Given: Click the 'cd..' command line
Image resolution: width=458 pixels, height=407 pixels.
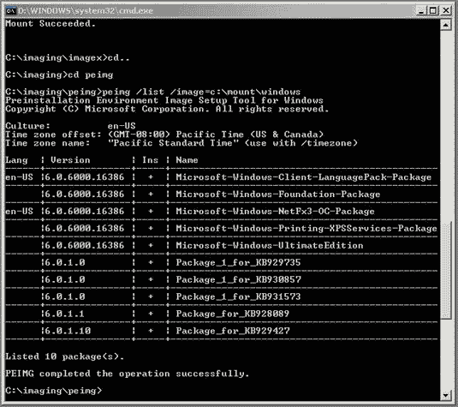Looking at the screenshot, I should click(x=67, y=57).
